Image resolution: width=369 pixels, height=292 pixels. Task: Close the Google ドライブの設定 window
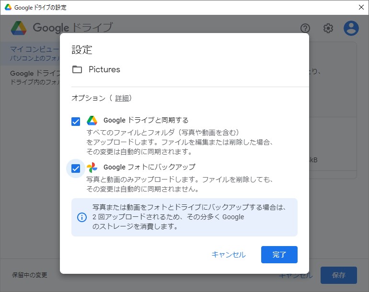pos(361,7)
